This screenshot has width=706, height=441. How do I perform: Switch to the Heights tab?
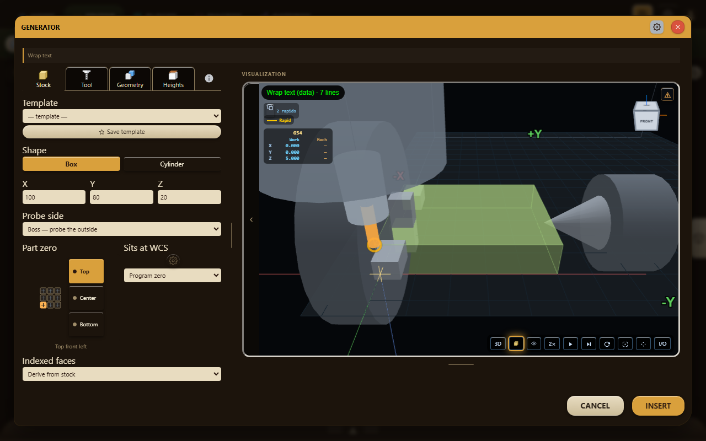click(173, 79)
